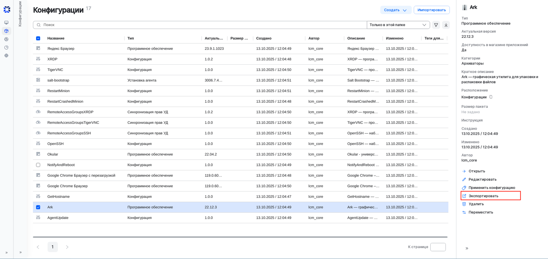Expand the Создать dropdown arrow
This screenshot has width=548, height=259.
405,10
